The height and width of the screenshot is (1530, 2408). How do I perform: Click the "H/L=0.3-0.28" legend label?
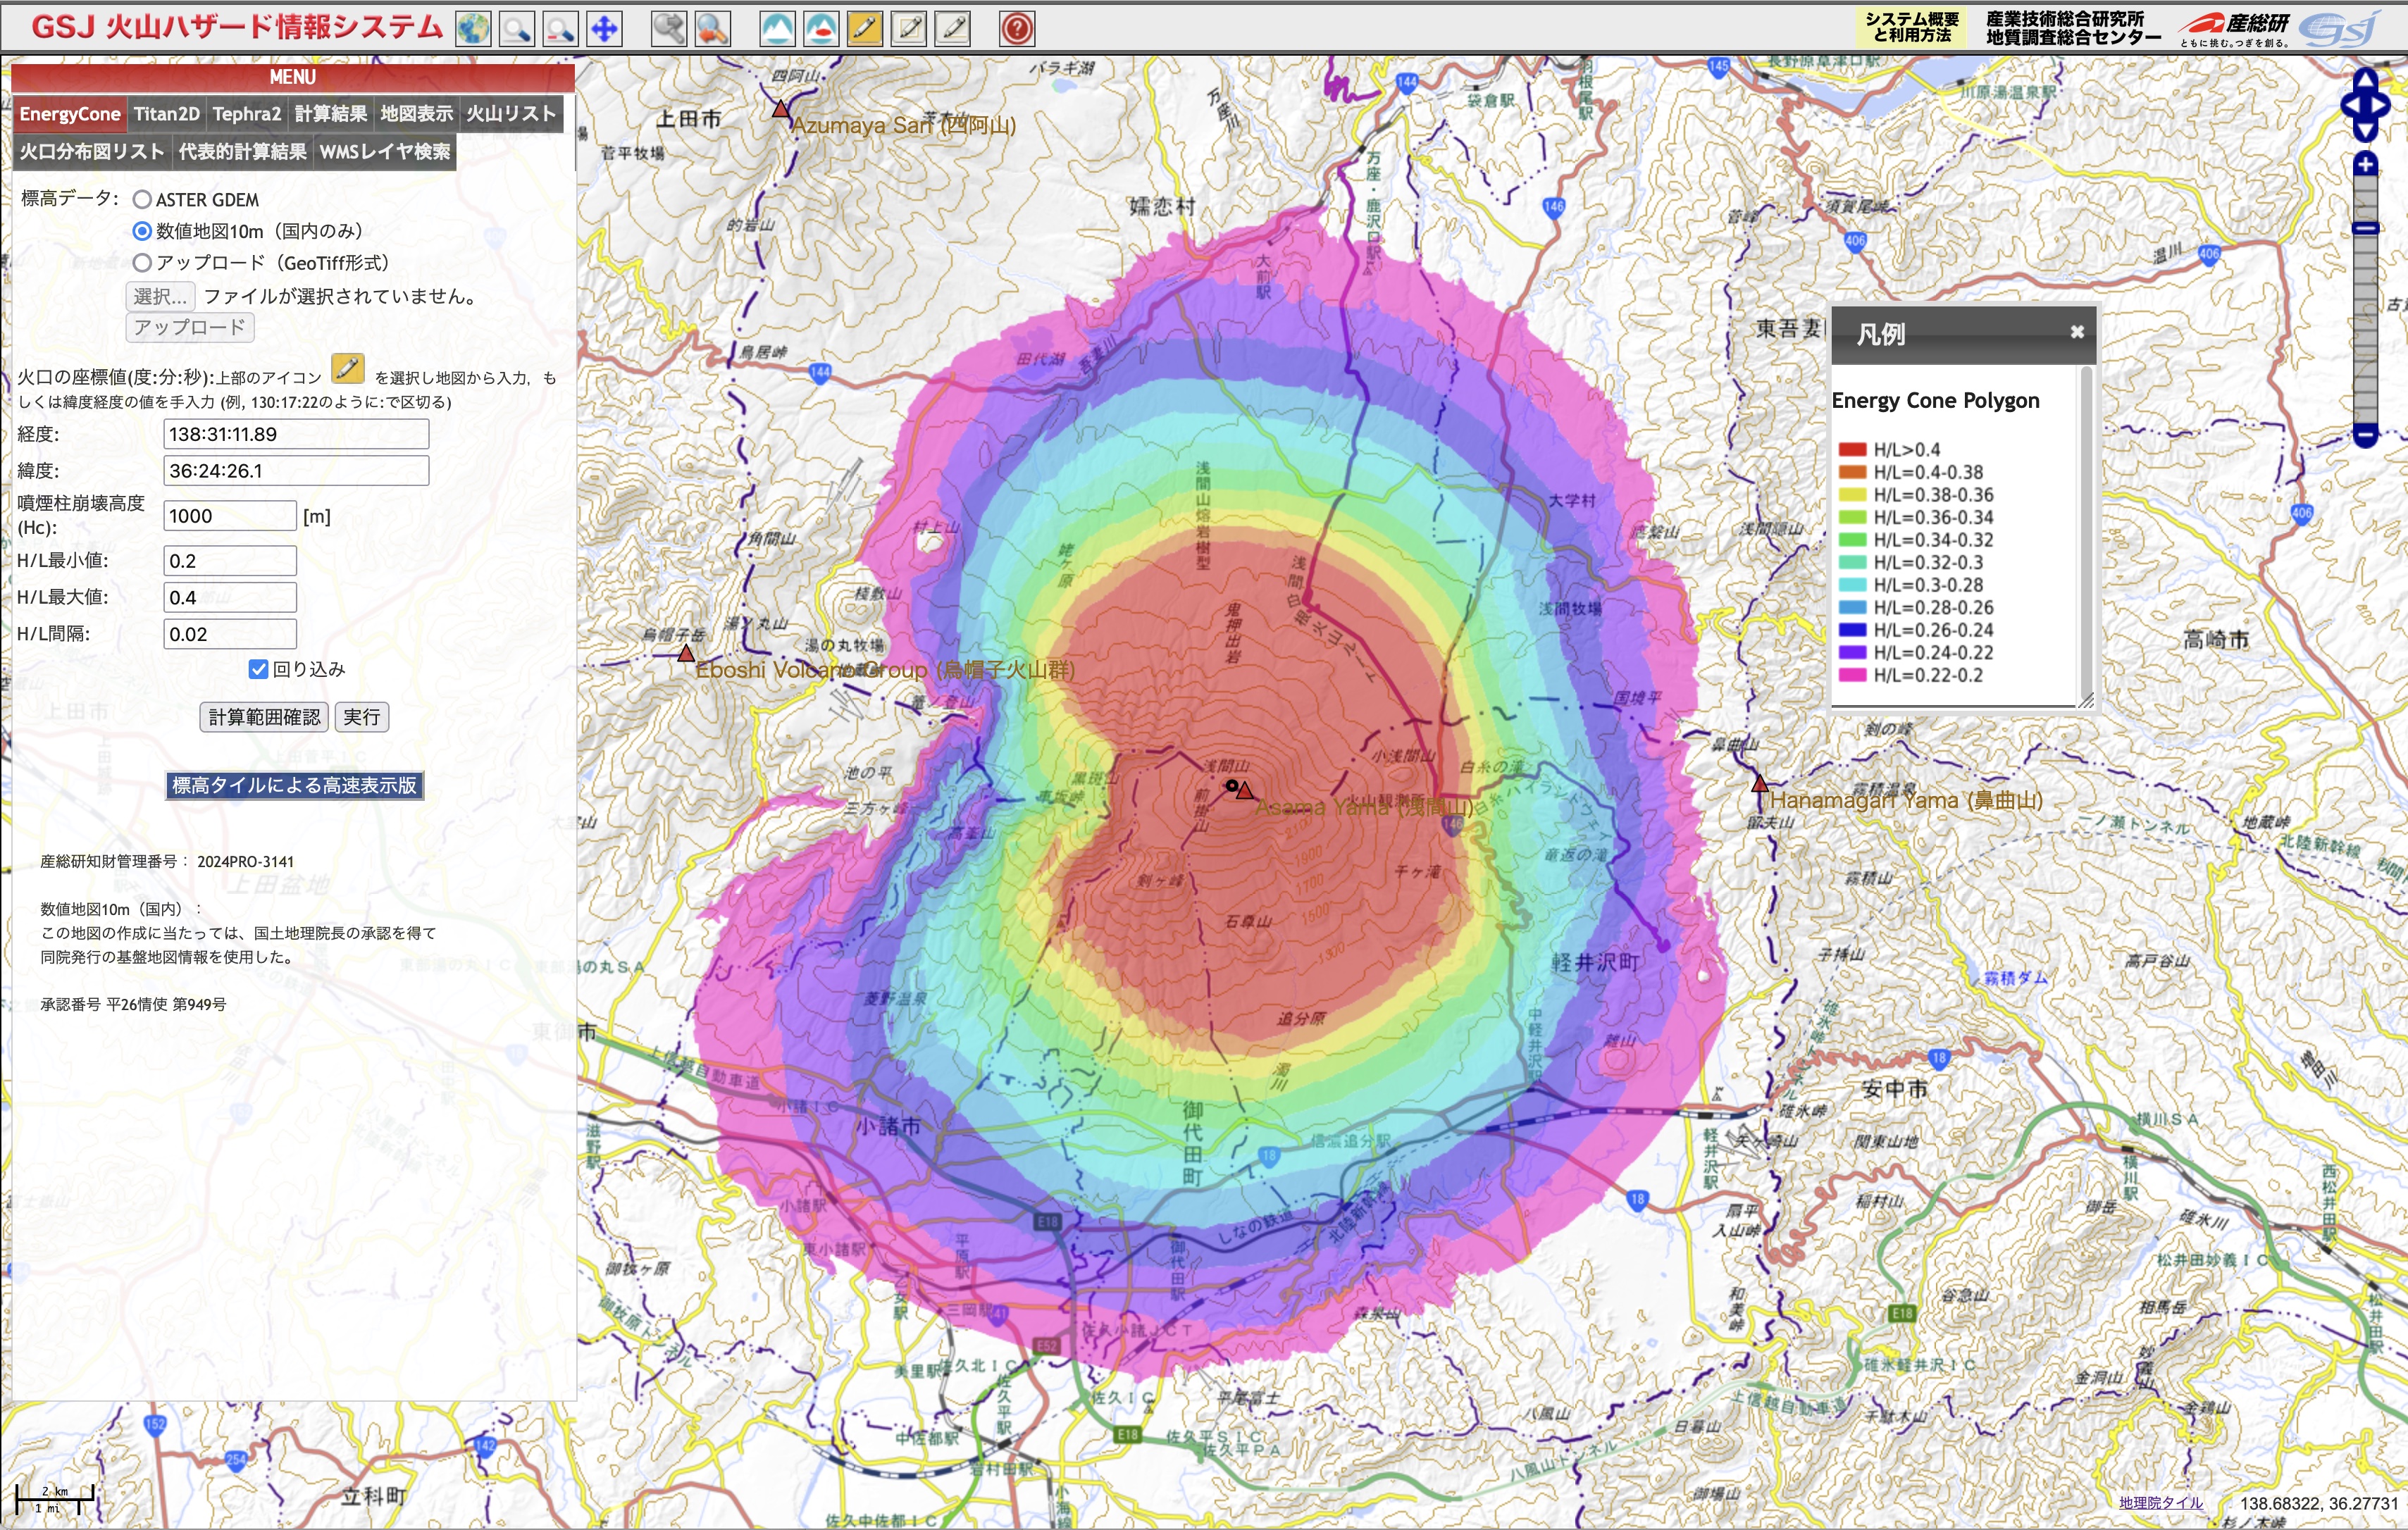pyautogui.click(x=1928, y=585)
